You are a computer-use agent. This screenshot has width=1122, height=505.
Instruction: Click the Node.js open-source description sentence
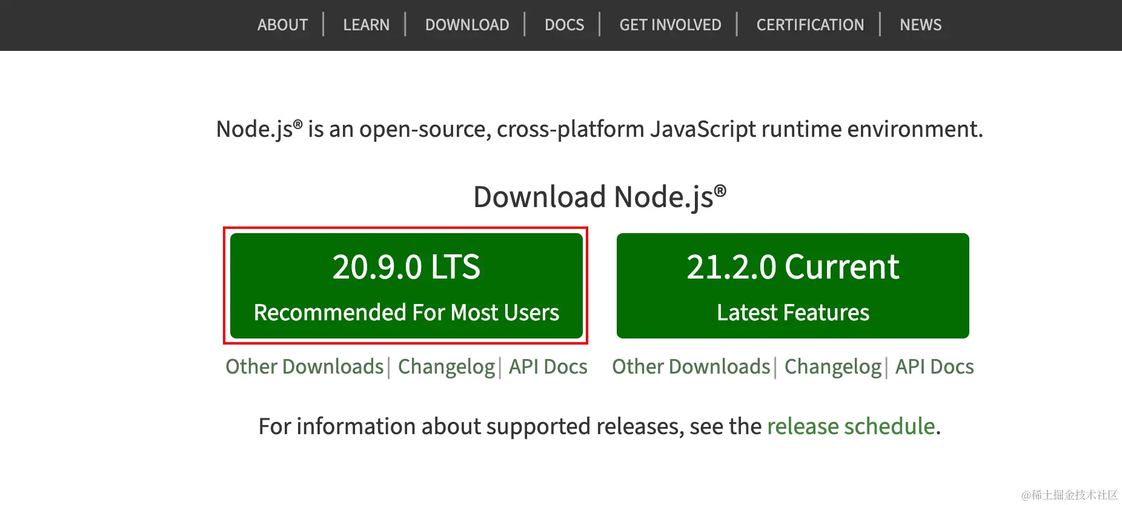click(x=600, y=129)
